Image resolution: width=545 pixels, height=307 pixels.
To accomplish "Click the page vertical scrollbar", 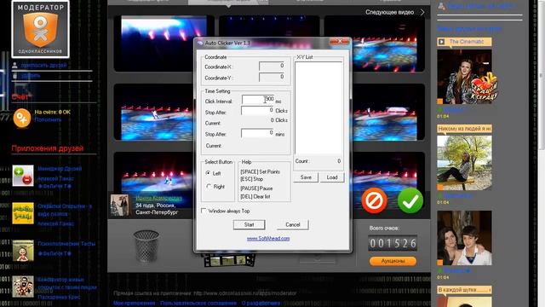I will tap(542, 75).
